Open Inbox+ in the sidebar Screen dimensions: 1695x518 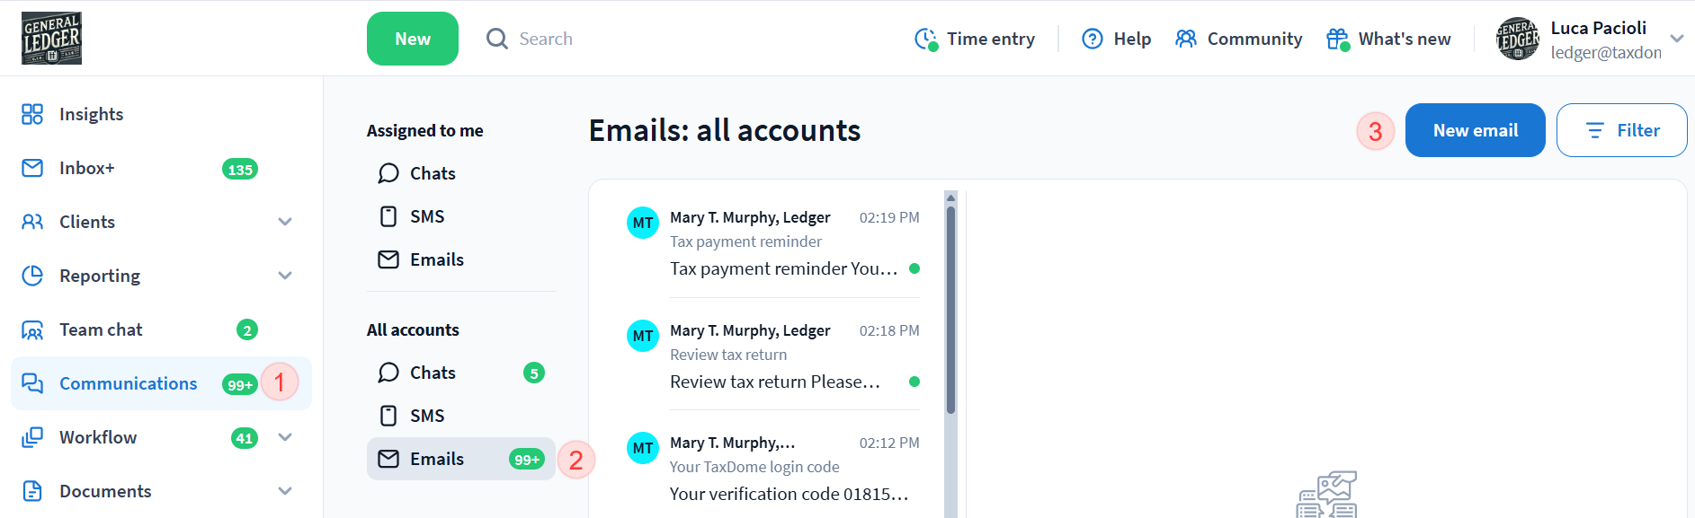[86, 168]
